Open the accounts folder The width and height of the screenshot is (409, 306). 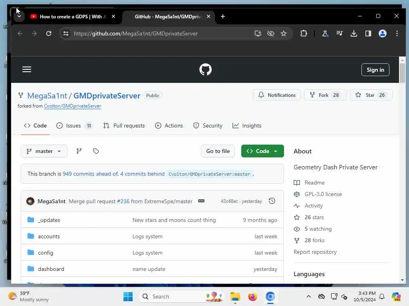coord(49,236)
